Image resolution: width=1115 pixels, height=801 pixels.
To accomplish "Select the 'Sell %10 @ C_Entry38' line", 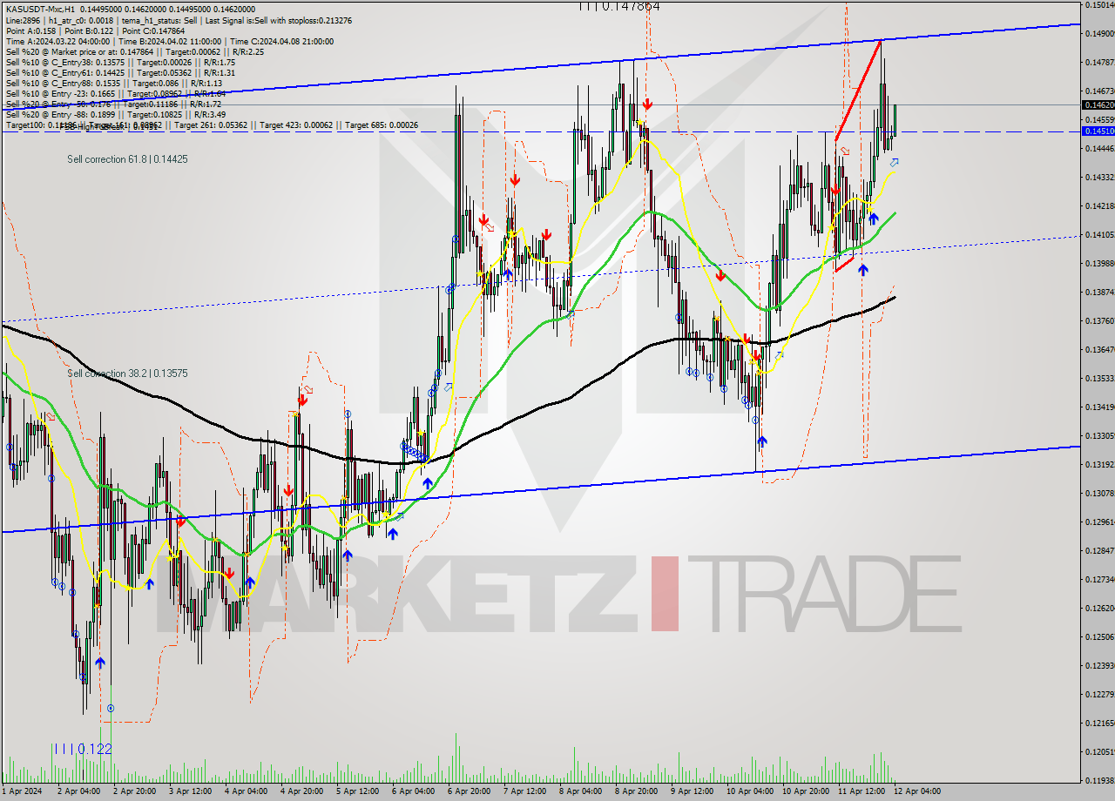I will pyautogui.click(x=120, y=62).
